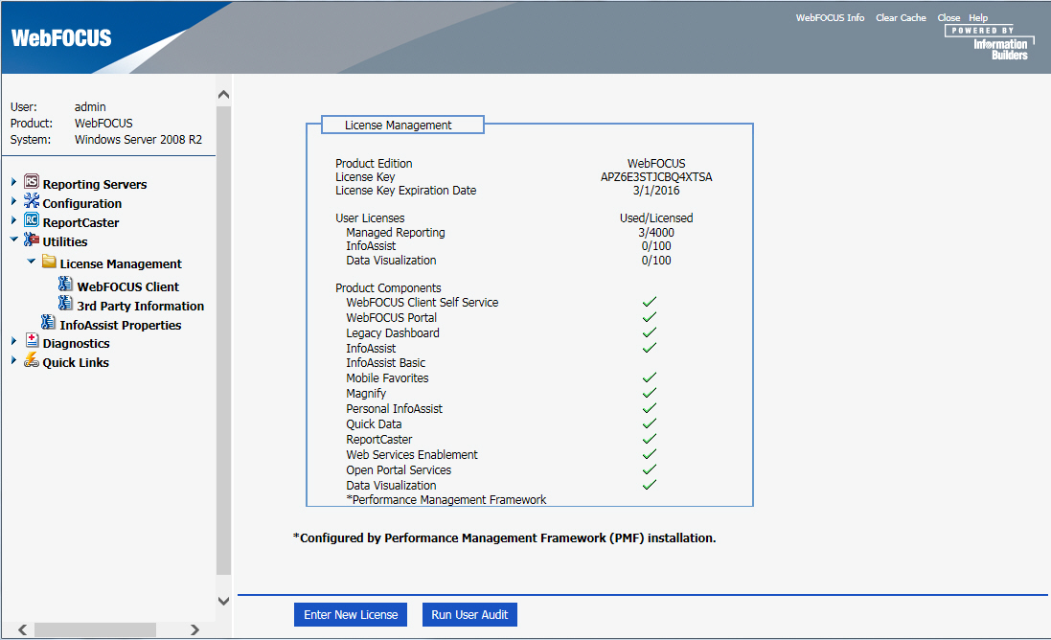Click InfoAssist Basic component text
This screenshot has width=1051, height=640.
click(385, 362)
